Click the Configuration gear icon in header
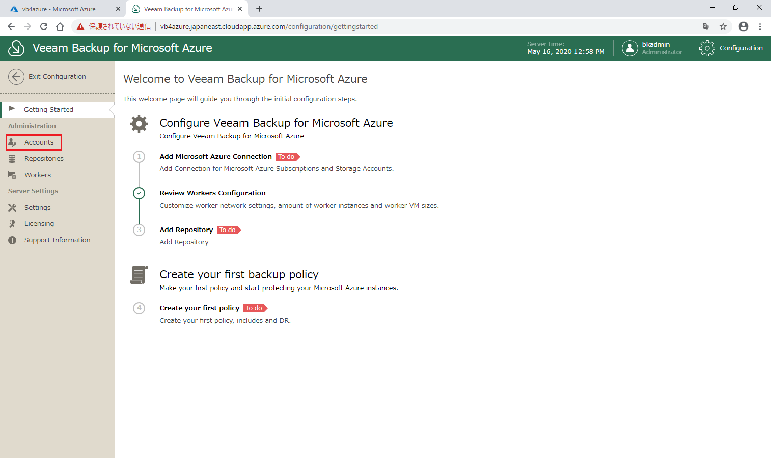This screenshot has height=458, width=771. (707, 48)
